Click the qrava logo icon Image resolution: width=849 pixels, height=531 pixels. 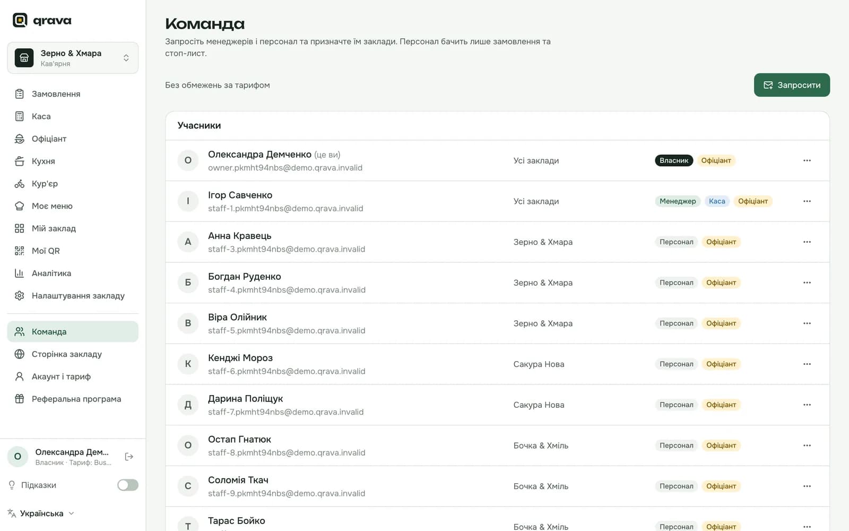pyautogui.click(x=20, y=20)
